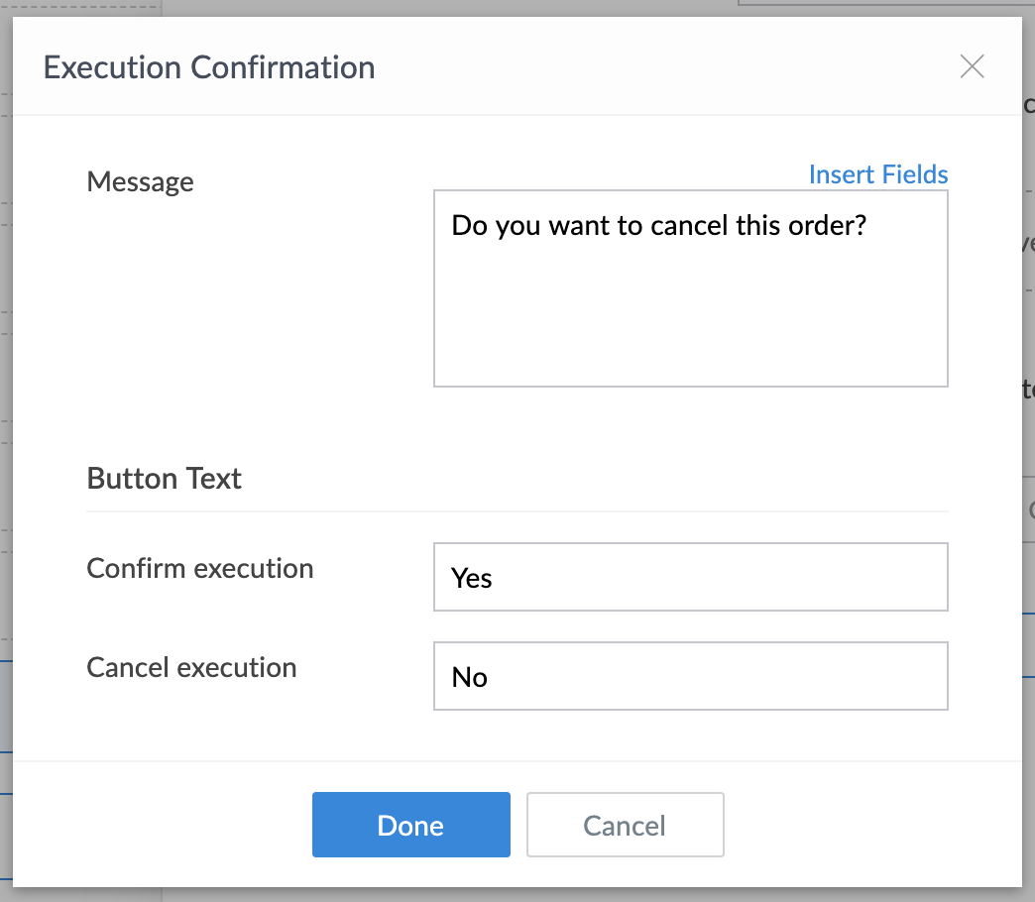Click the Message field label
Screen dimensions: 1035x902
coord(140,182)
